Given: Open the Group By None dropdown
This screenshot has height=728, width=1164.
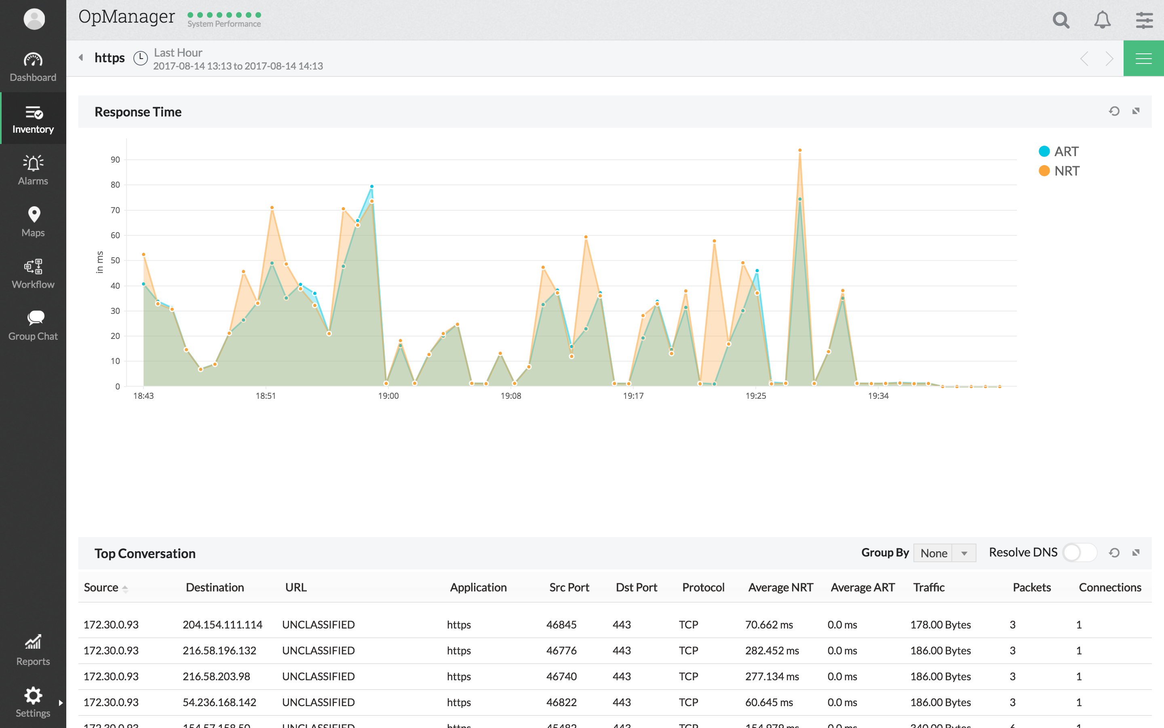Looking at the screenshot, I should pos(944,553).
